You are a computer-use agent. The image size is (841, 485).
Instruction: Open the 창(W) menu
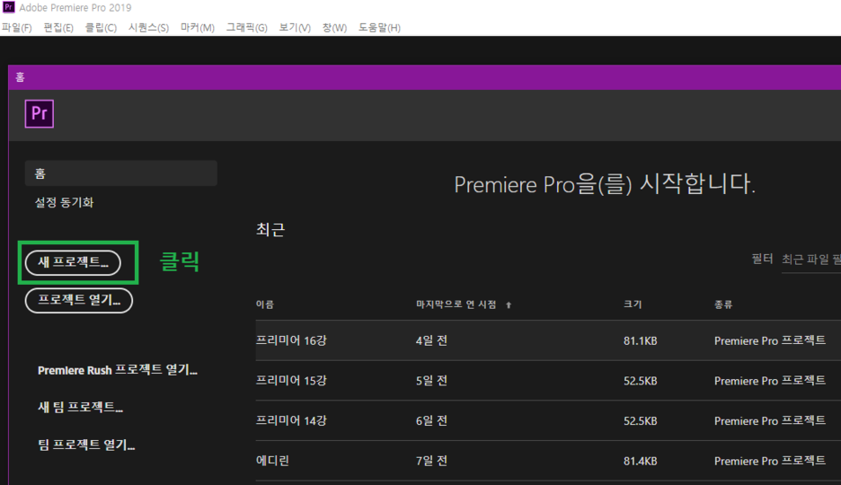(334, 28)
